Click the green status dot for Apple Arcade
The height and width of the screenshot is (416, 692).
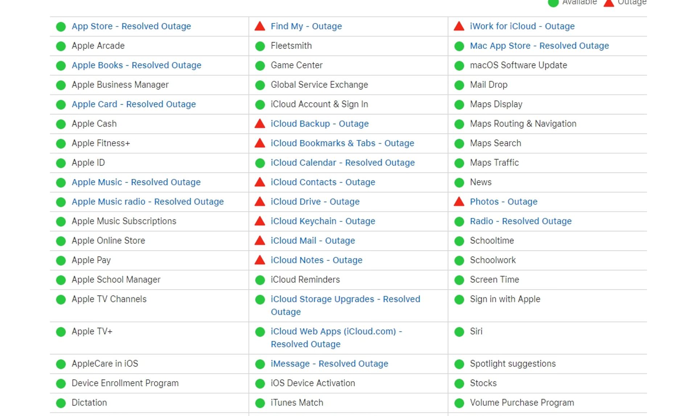61,46
